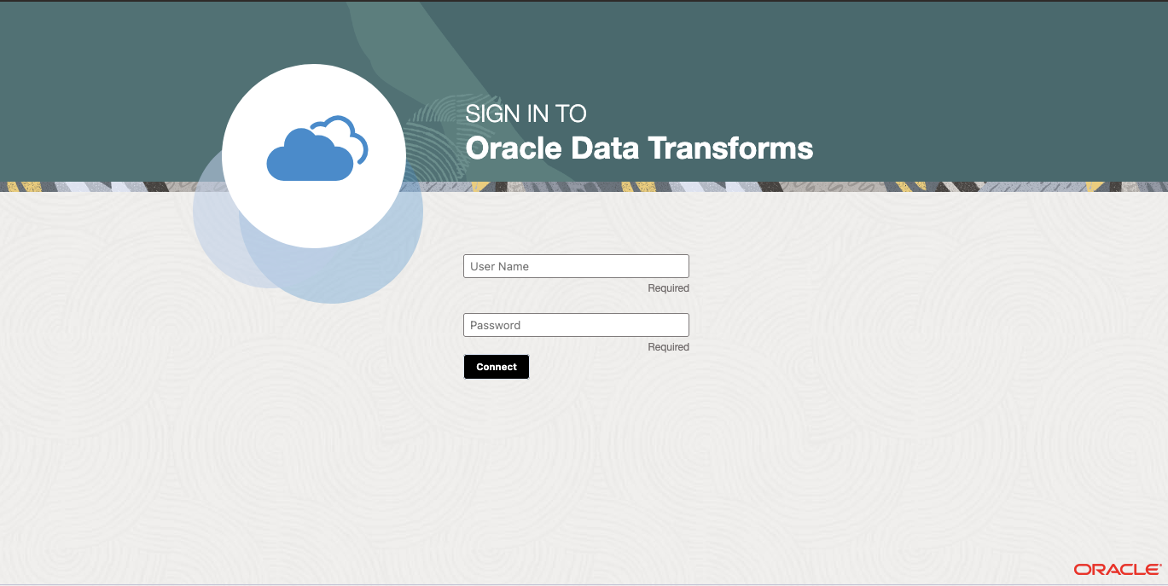Click the Oracle logo in the corner
This screenshot has height=586, width=1168.
tap(1118, 569)
